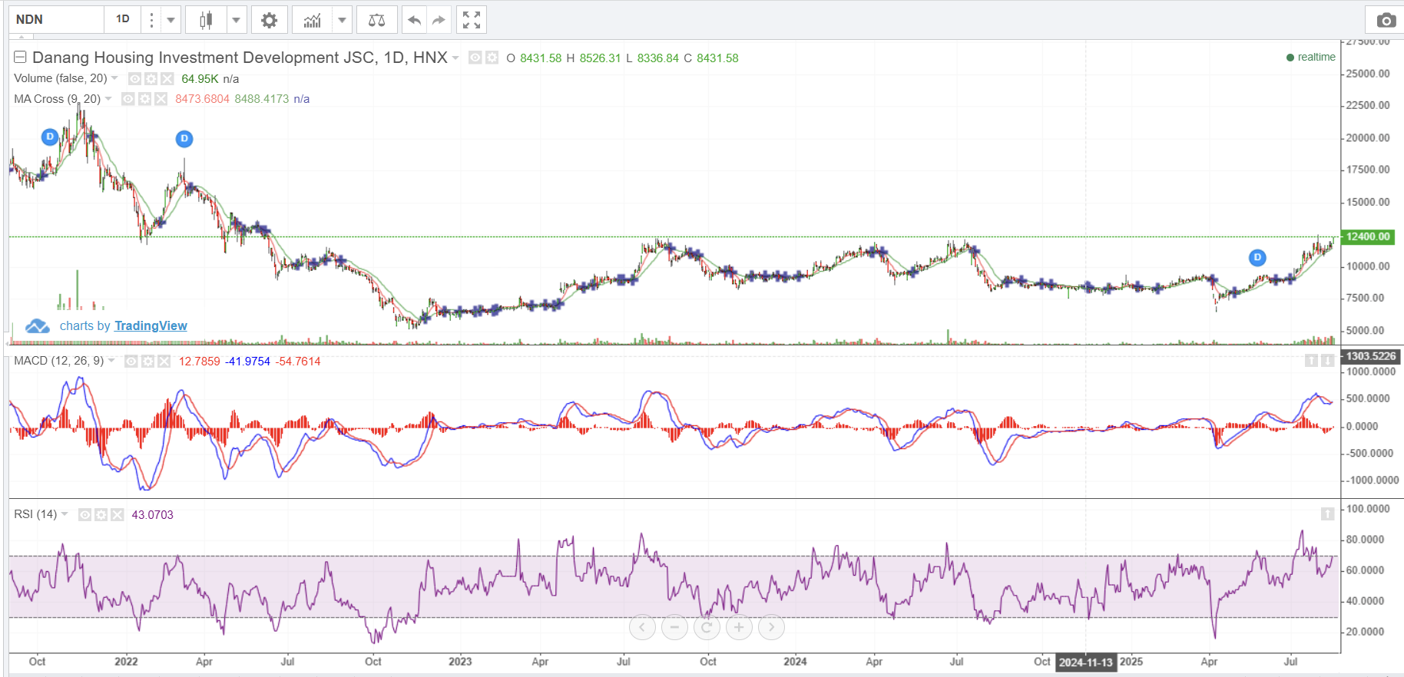
Task: Take a chart snapshot with camera icon
Action: pos(1386,20)
